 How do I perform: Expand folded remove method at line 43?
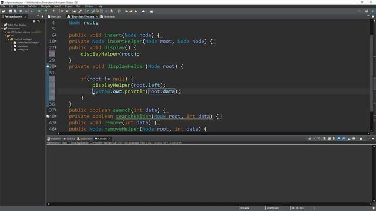point(56,122)
